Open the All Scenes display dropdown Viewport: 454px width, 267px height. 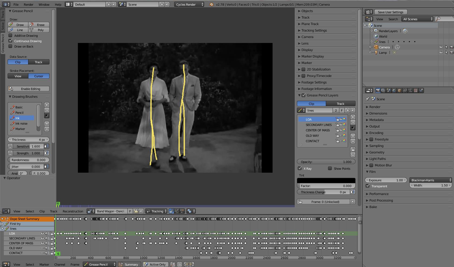[417, 19]
